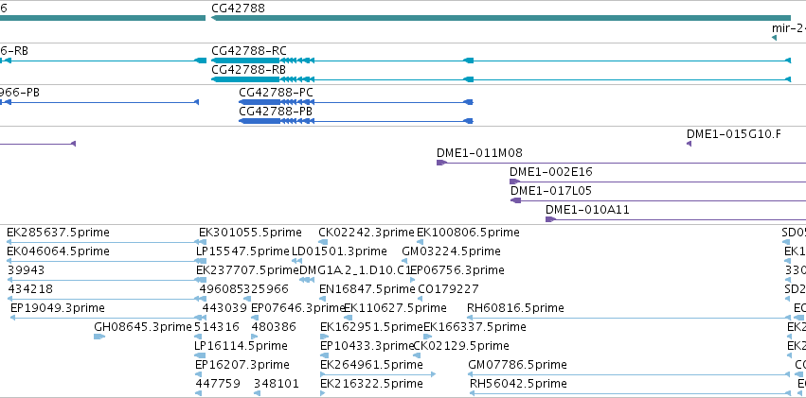Select EST LD01501.3prime
The height and width of the screenshot is (398, 806).
click(x=339, y=251)
